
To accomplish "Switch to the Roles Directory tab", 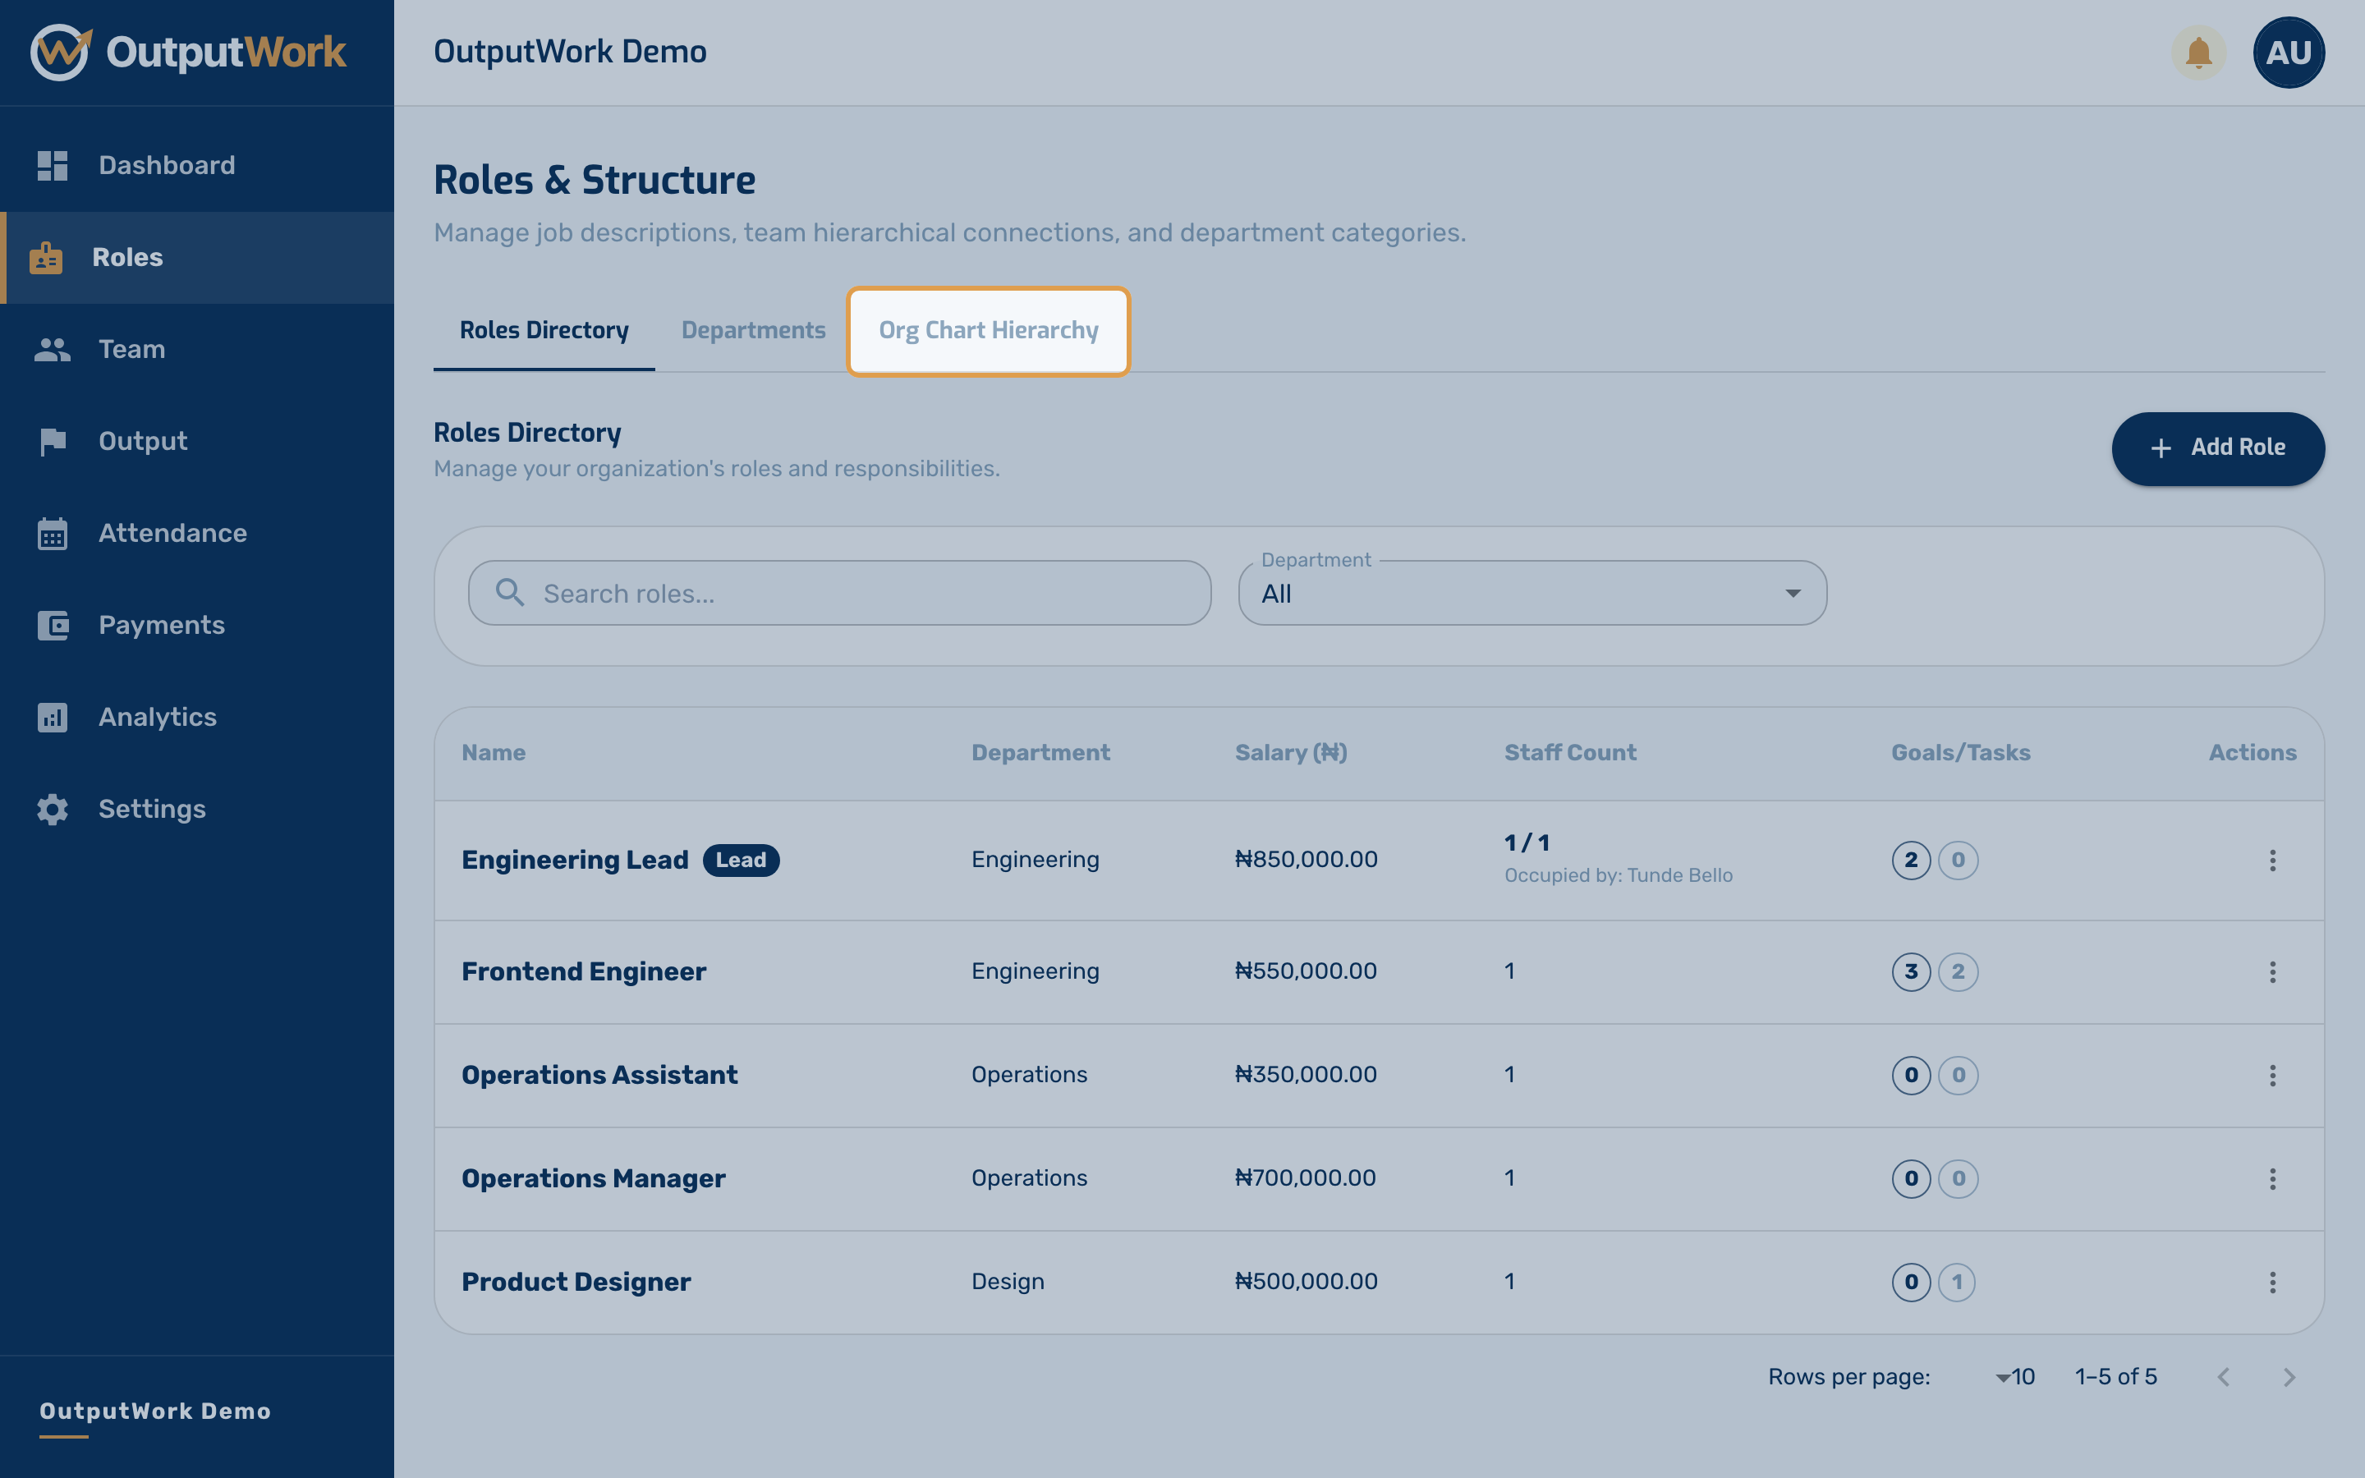I will (x=544, y=330).
